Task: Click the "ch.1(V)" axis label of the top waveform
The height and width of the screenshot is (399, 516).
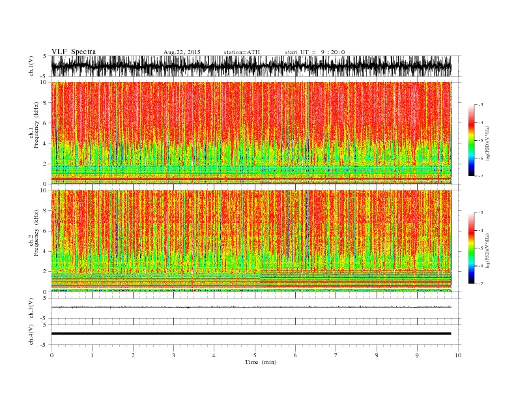Action: pos(31,66)
